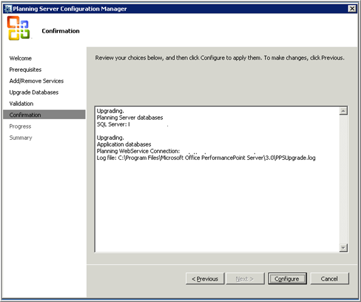Select the Welcome step in sidebar
This screenshot has height=302, width=361.
click(x=21, y=59)
